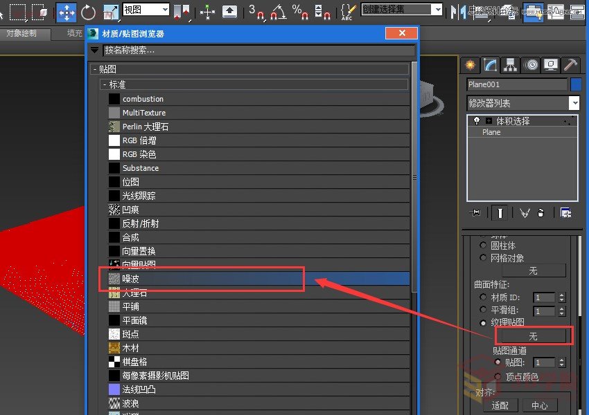Viewport: 589px width, 415px height.
Task: Enable the angle snap toggle
Action: click(280, 11)
